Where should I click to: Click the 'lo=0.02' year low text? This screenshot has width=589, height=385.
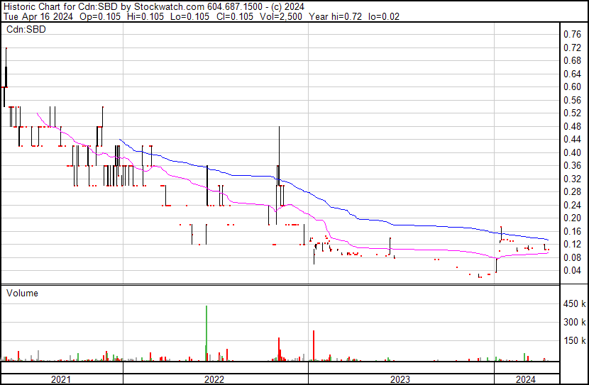pyautogui.click(x=384, y=16)
